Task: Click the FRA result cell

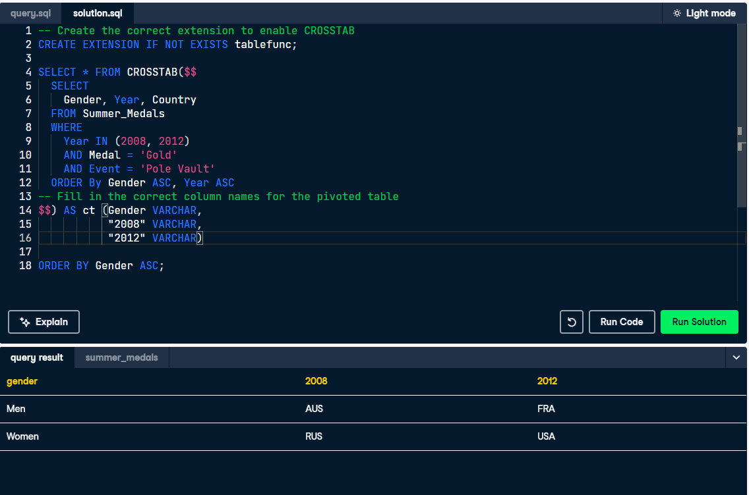Action: coord(546,409)
